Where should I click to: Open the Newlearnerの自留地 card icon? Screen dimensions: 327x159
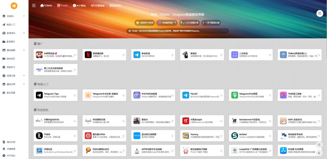click(x=235, y=121)
